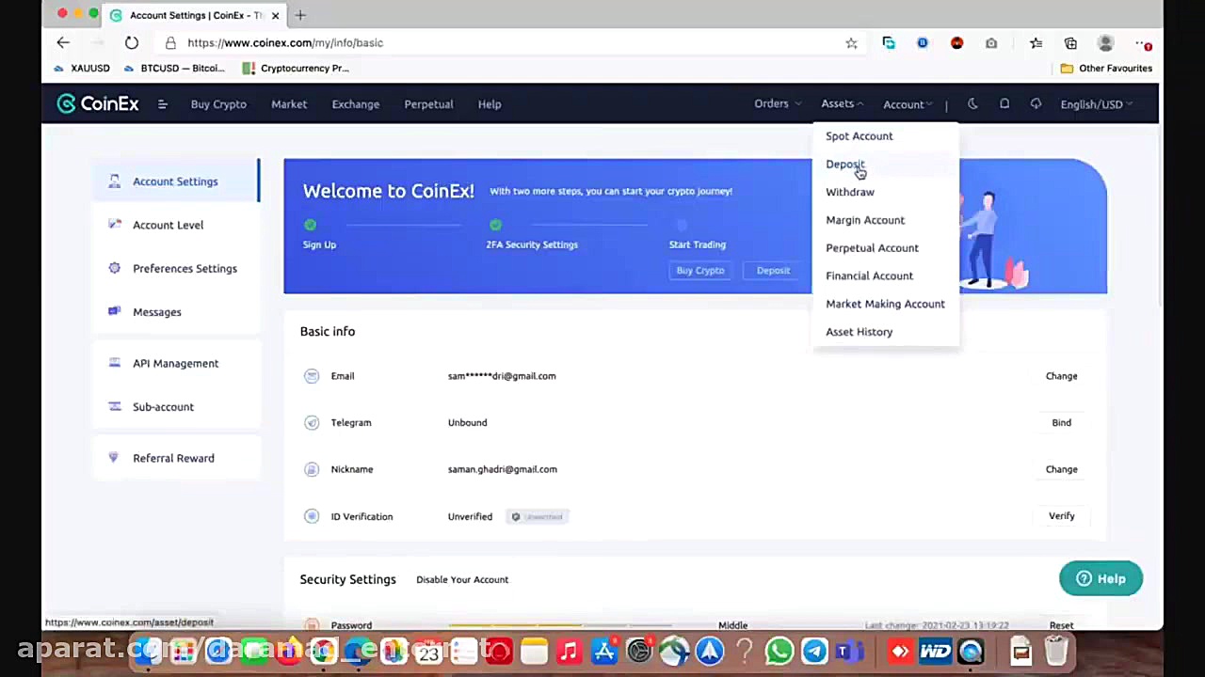Open Exchange in top navigation

point(356,104)
